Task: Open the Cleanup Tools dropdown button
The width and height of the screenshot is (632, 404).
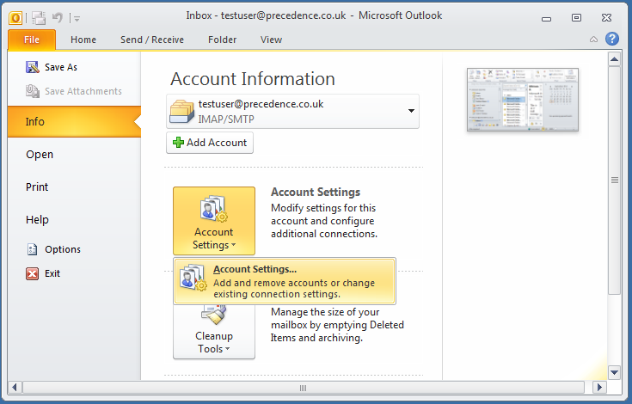Action: pyautogui.click(x=214, y=333)
